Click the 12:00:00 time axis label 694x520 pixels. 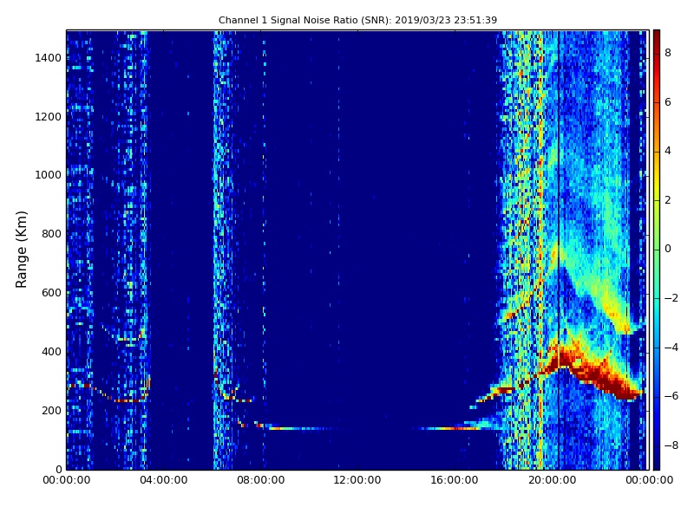pyautogui.click(x=357, y=480)
